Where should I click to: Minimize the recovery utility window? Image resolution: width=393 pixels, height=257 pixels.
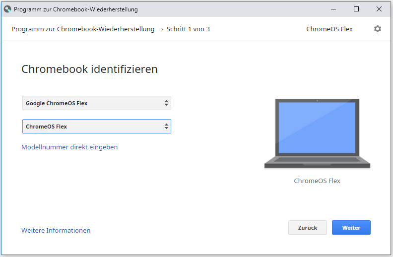pyautogui.click(x=333, y=9)
